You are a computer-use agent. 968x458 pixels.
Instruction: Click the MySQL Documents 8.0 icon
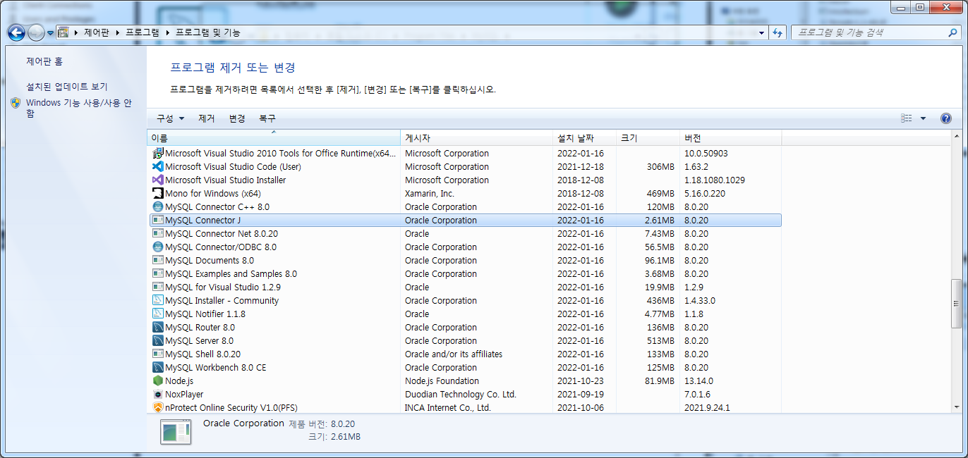pyautogui.click(x=158, y=261)
